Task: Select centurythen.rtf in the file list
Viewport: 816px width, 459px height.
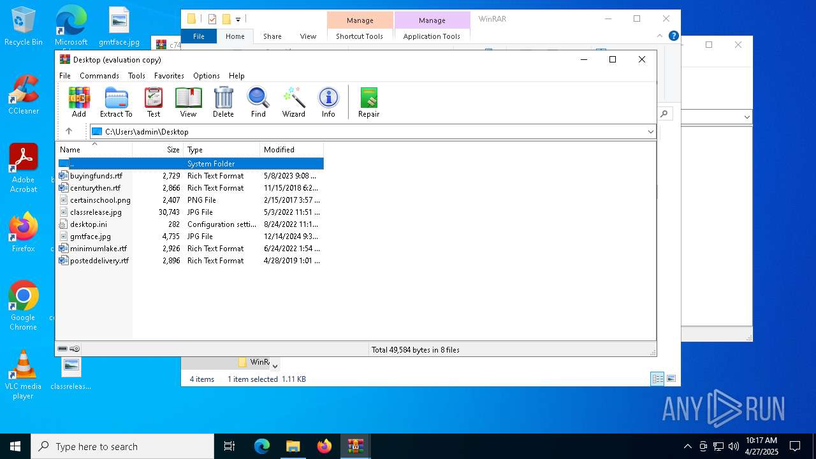Action: (191, 188)
